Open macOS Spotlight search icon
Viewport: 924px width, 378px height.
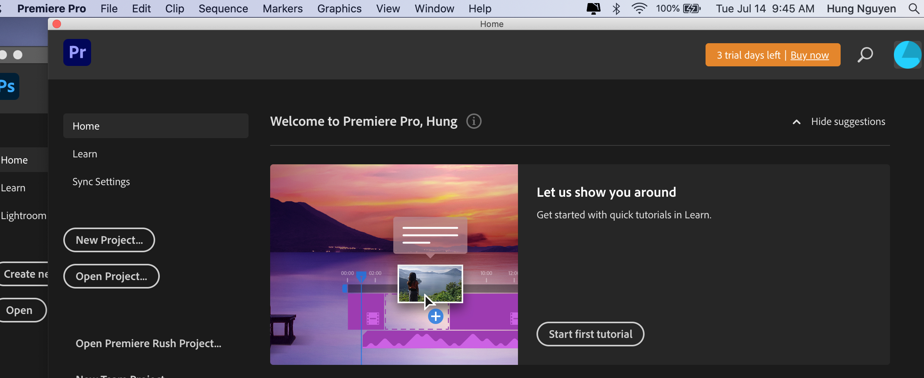914,8
